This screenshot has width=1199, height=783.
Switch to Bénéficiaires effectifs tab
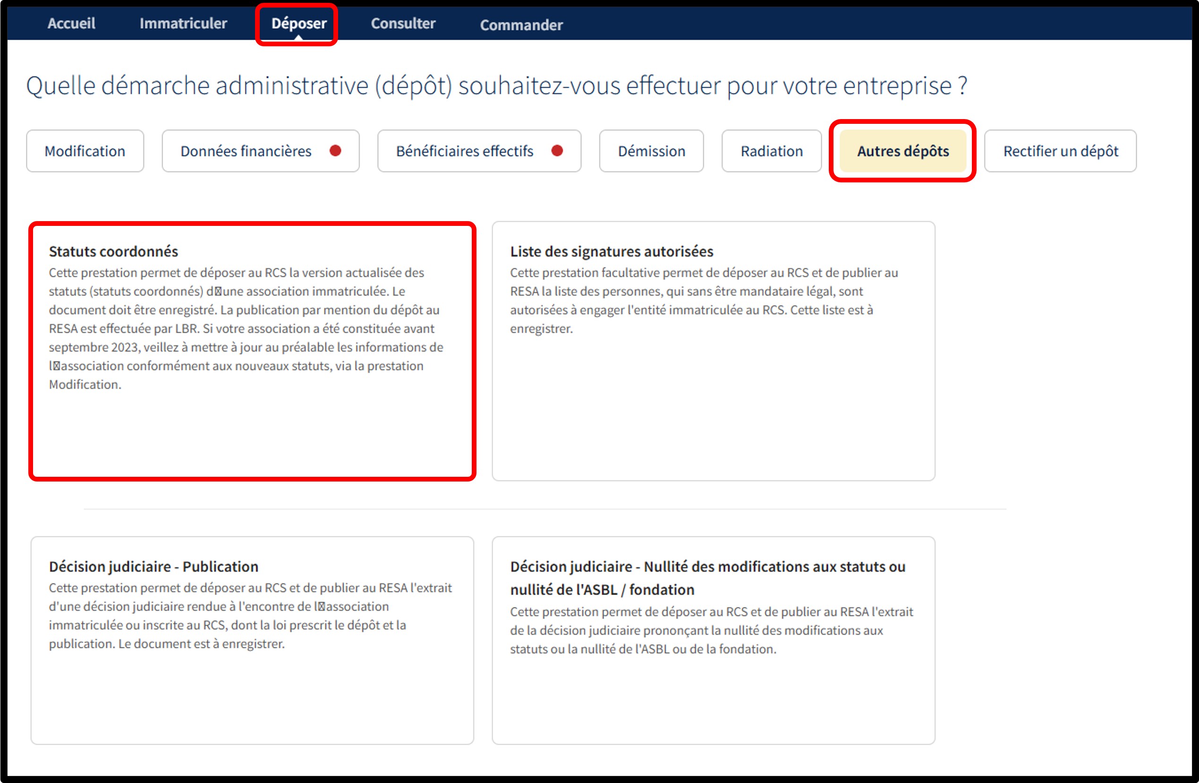pyautogui.click(x=465, y=151)
